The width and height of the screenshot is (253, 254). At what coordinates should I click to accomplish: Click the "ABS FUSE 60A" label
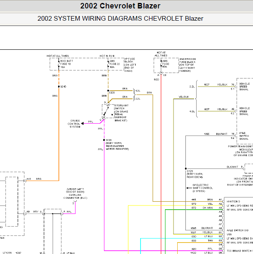coord(166,64)
